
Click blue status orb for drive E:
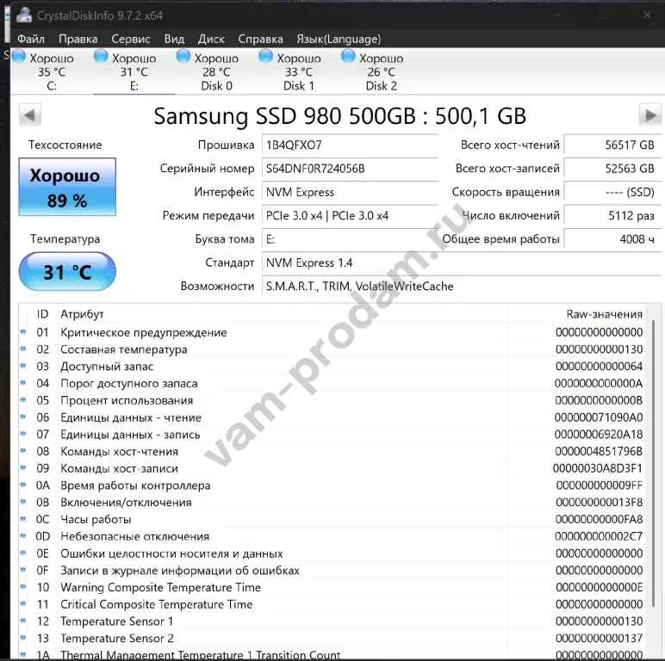click(101, 56)
